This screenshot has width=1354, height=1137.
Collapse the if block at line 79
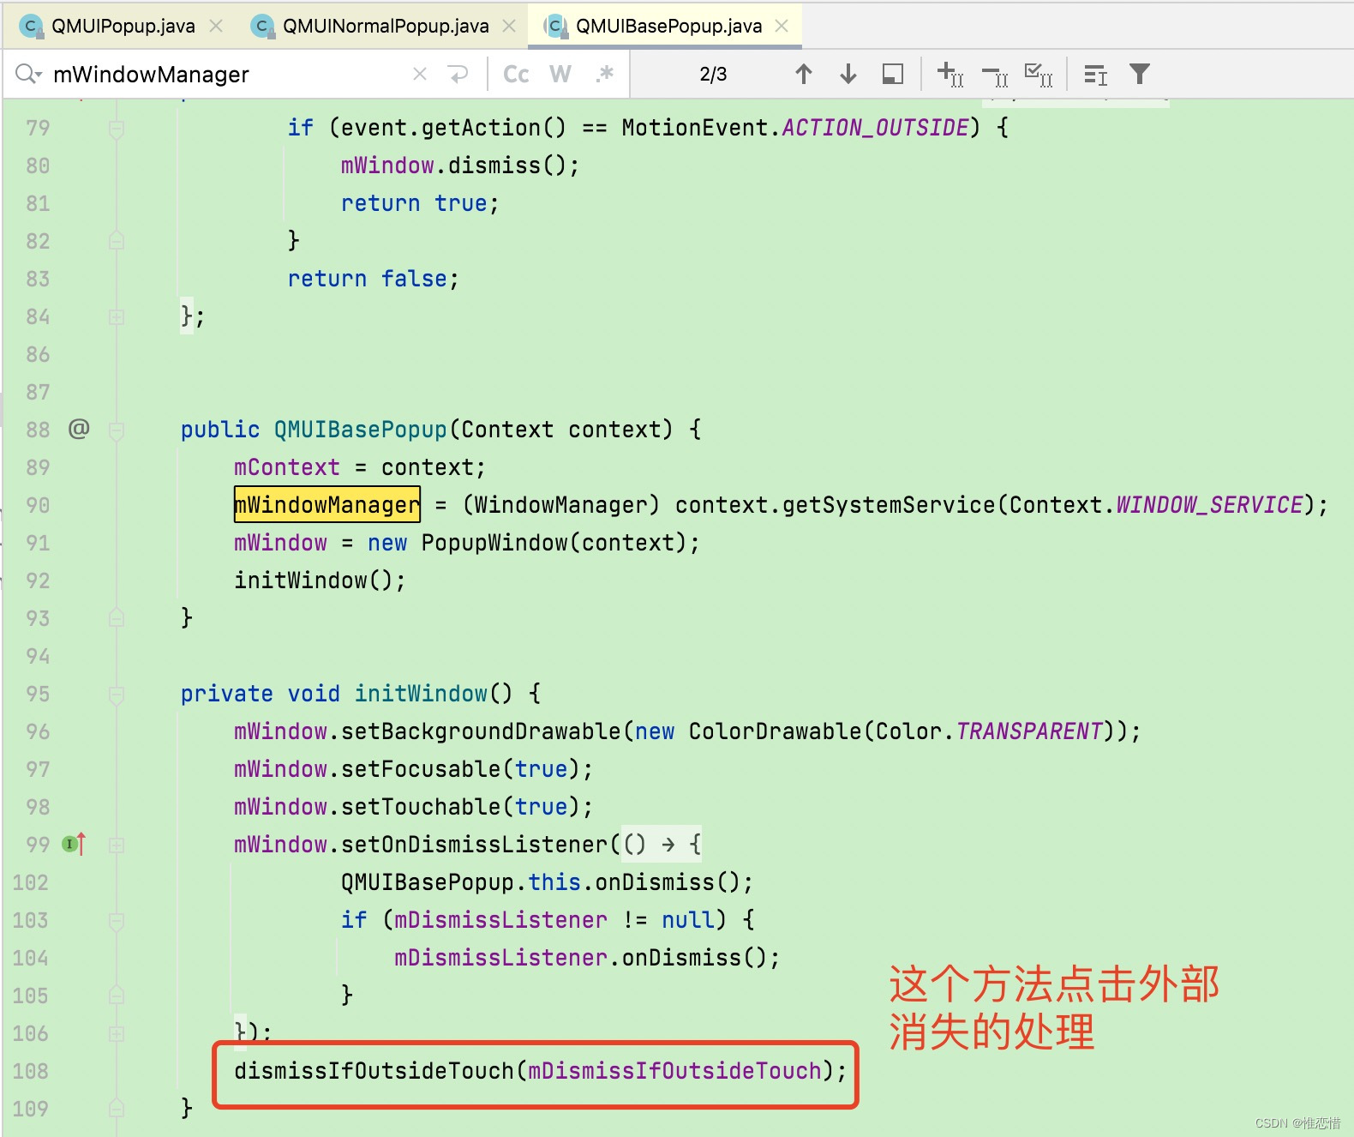click(x=117, y=129)
